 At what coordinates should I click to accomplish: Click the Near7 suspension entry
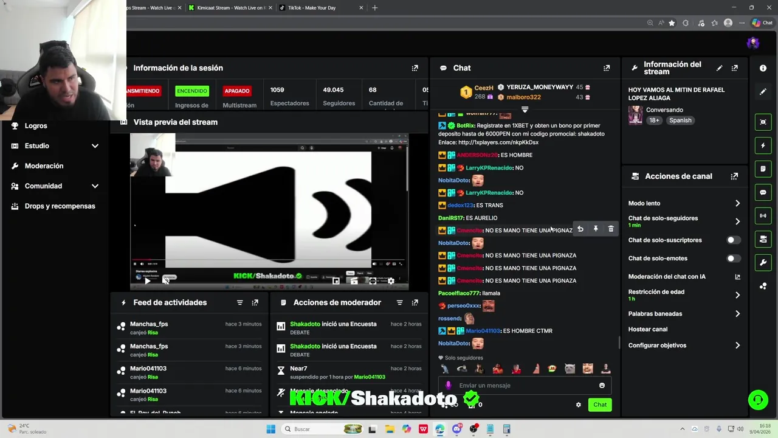coord(349,372)
